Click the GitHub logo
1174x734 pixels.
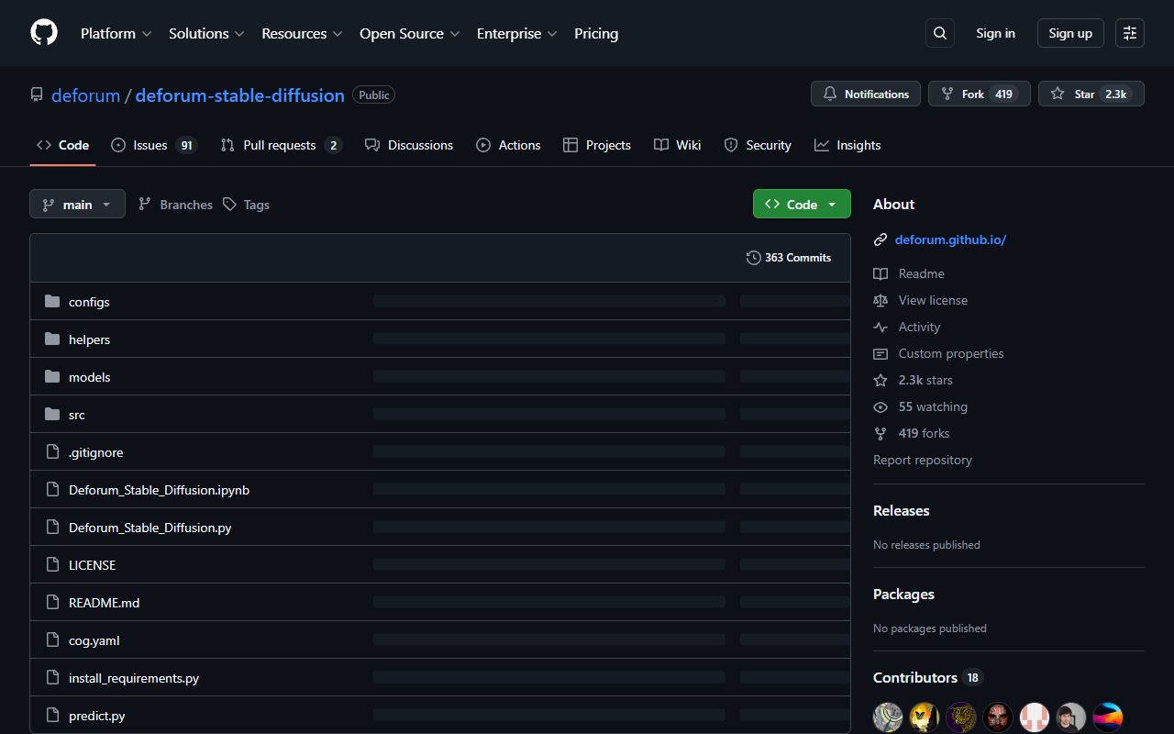pyautogui.click(x=43, y=32)
